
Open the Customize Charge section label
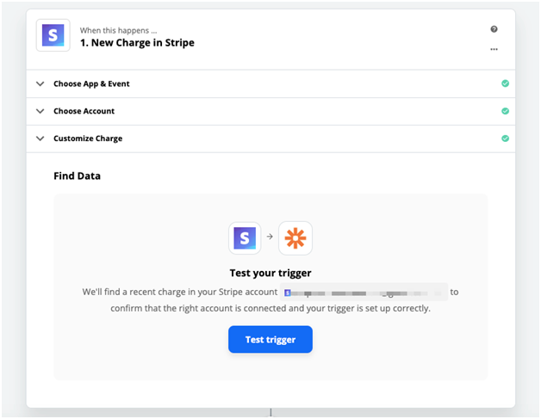88,139
